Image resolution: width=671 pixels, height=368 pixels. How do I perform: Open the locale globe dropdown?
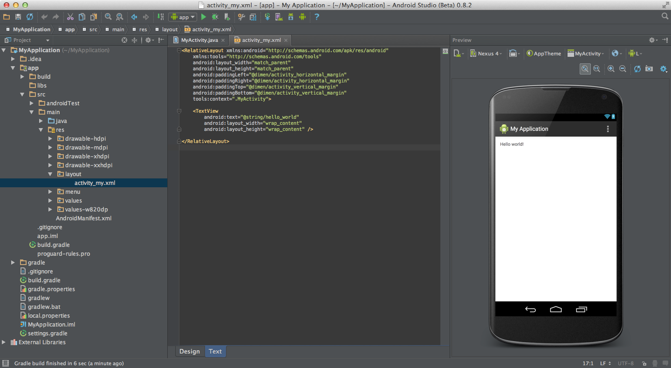tap(617, 54)
